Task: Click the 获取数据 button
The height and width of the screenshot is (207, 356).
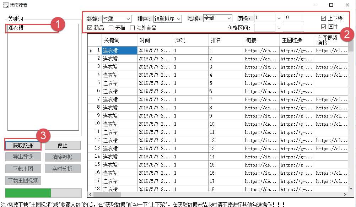Action: [23, 145]
